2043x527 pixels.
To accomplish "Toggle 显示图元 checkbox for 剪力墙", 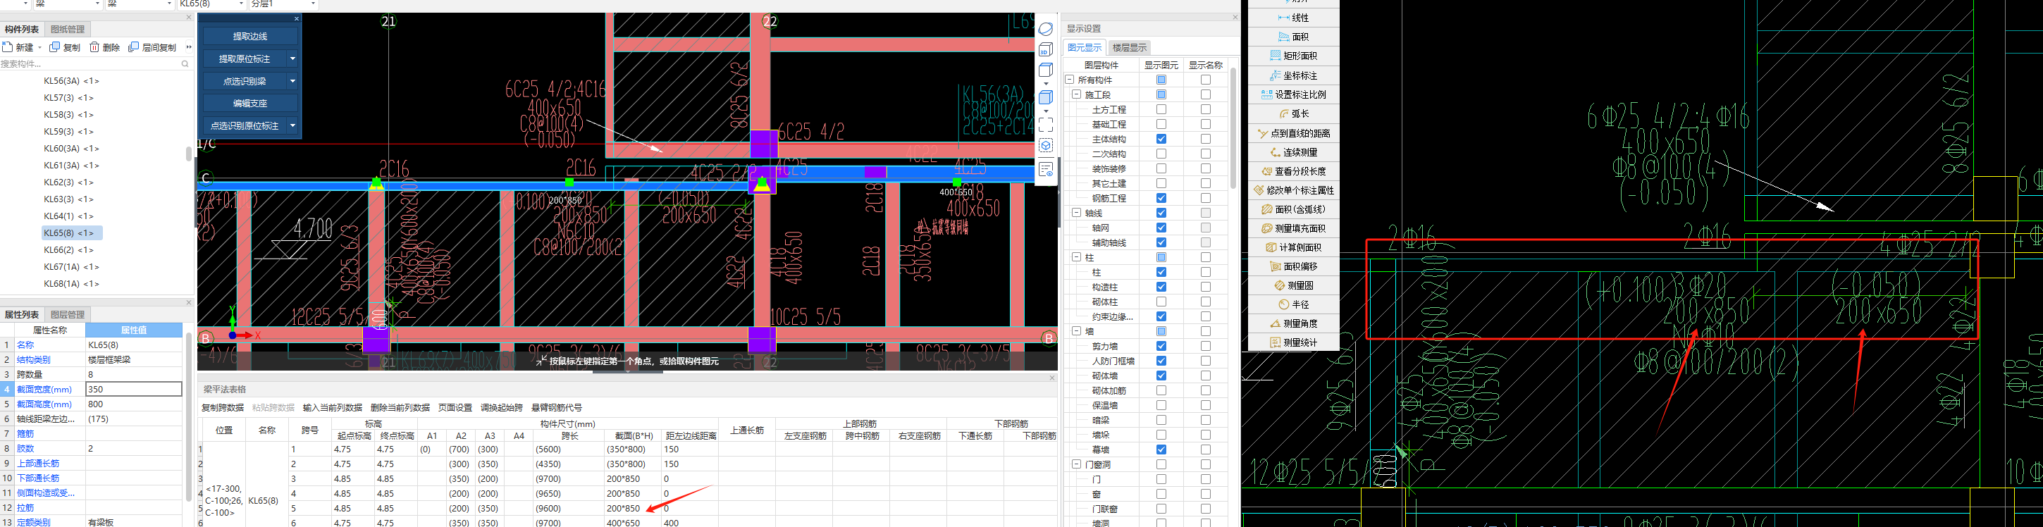I will 1161,347.
